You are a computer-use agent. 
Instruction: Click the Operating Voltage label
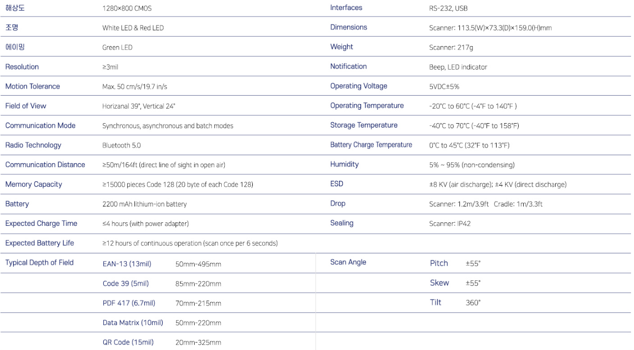click(359, 86)
